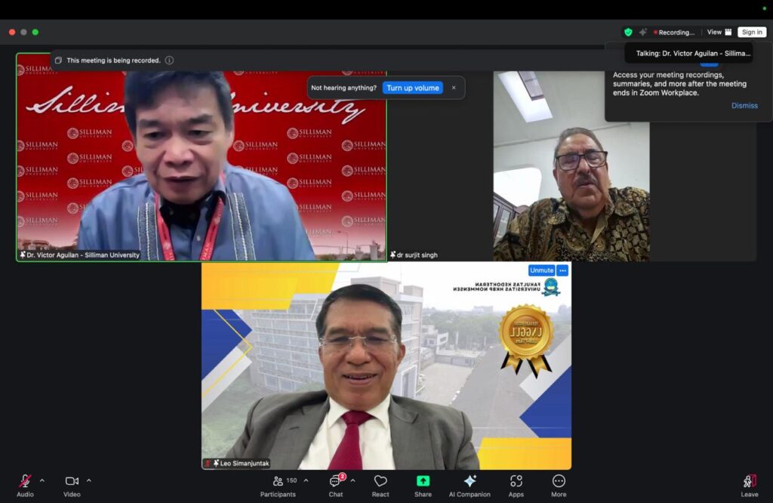Expand the Video options chevron
Image resolution: width=773 pixels, height=503 pixels.
tap(89, 480)
